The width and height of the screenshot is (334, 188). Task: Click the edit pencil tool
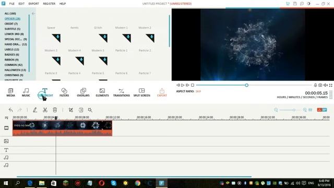click(35, 110)
